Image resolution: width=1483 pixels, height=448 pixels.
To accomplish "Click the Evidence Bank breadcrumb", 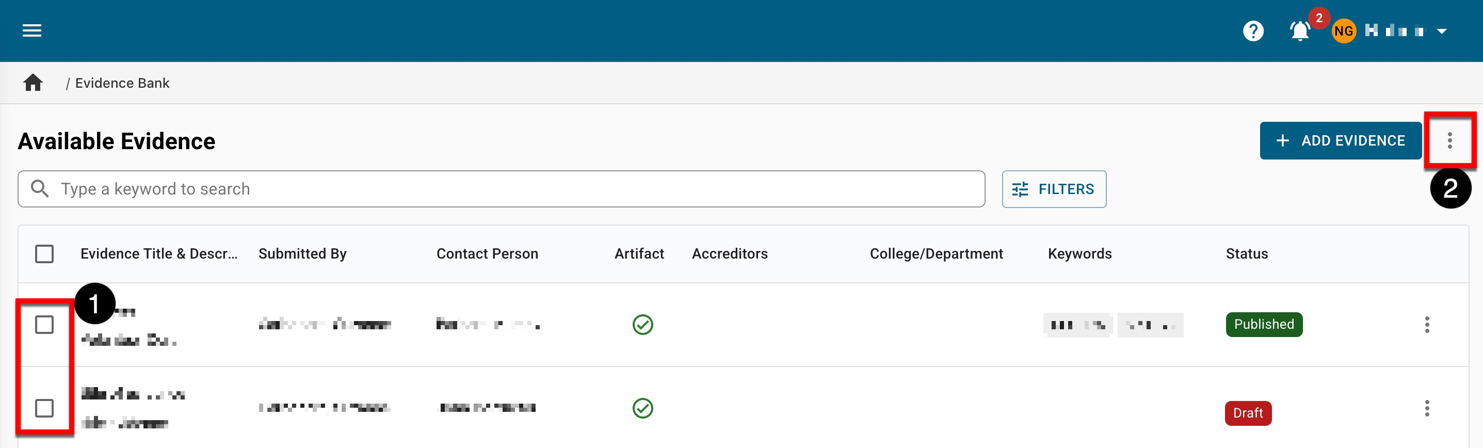I will (x=122, y=83).
